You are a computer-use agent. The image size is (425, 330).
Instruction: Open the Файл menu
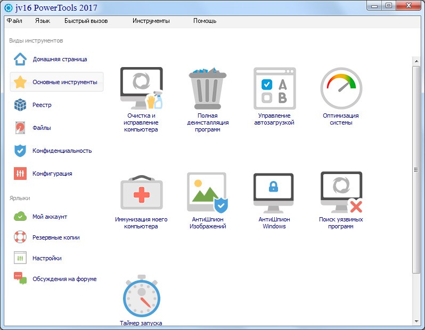(14, 21)
